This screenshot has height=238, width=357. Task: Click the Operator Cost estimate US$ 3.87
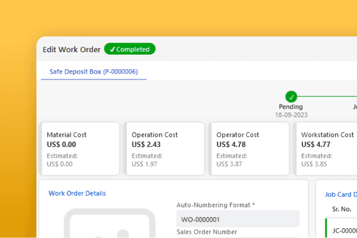(x=229, y=164)
